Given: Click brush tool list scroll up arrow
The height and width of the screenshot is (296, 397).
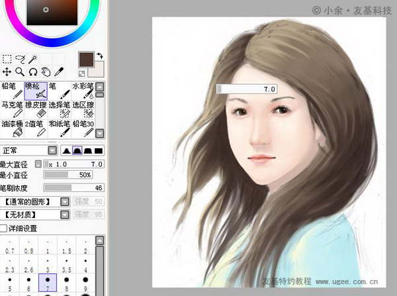Looking at the screenshot, I should (x=100, y=87).
